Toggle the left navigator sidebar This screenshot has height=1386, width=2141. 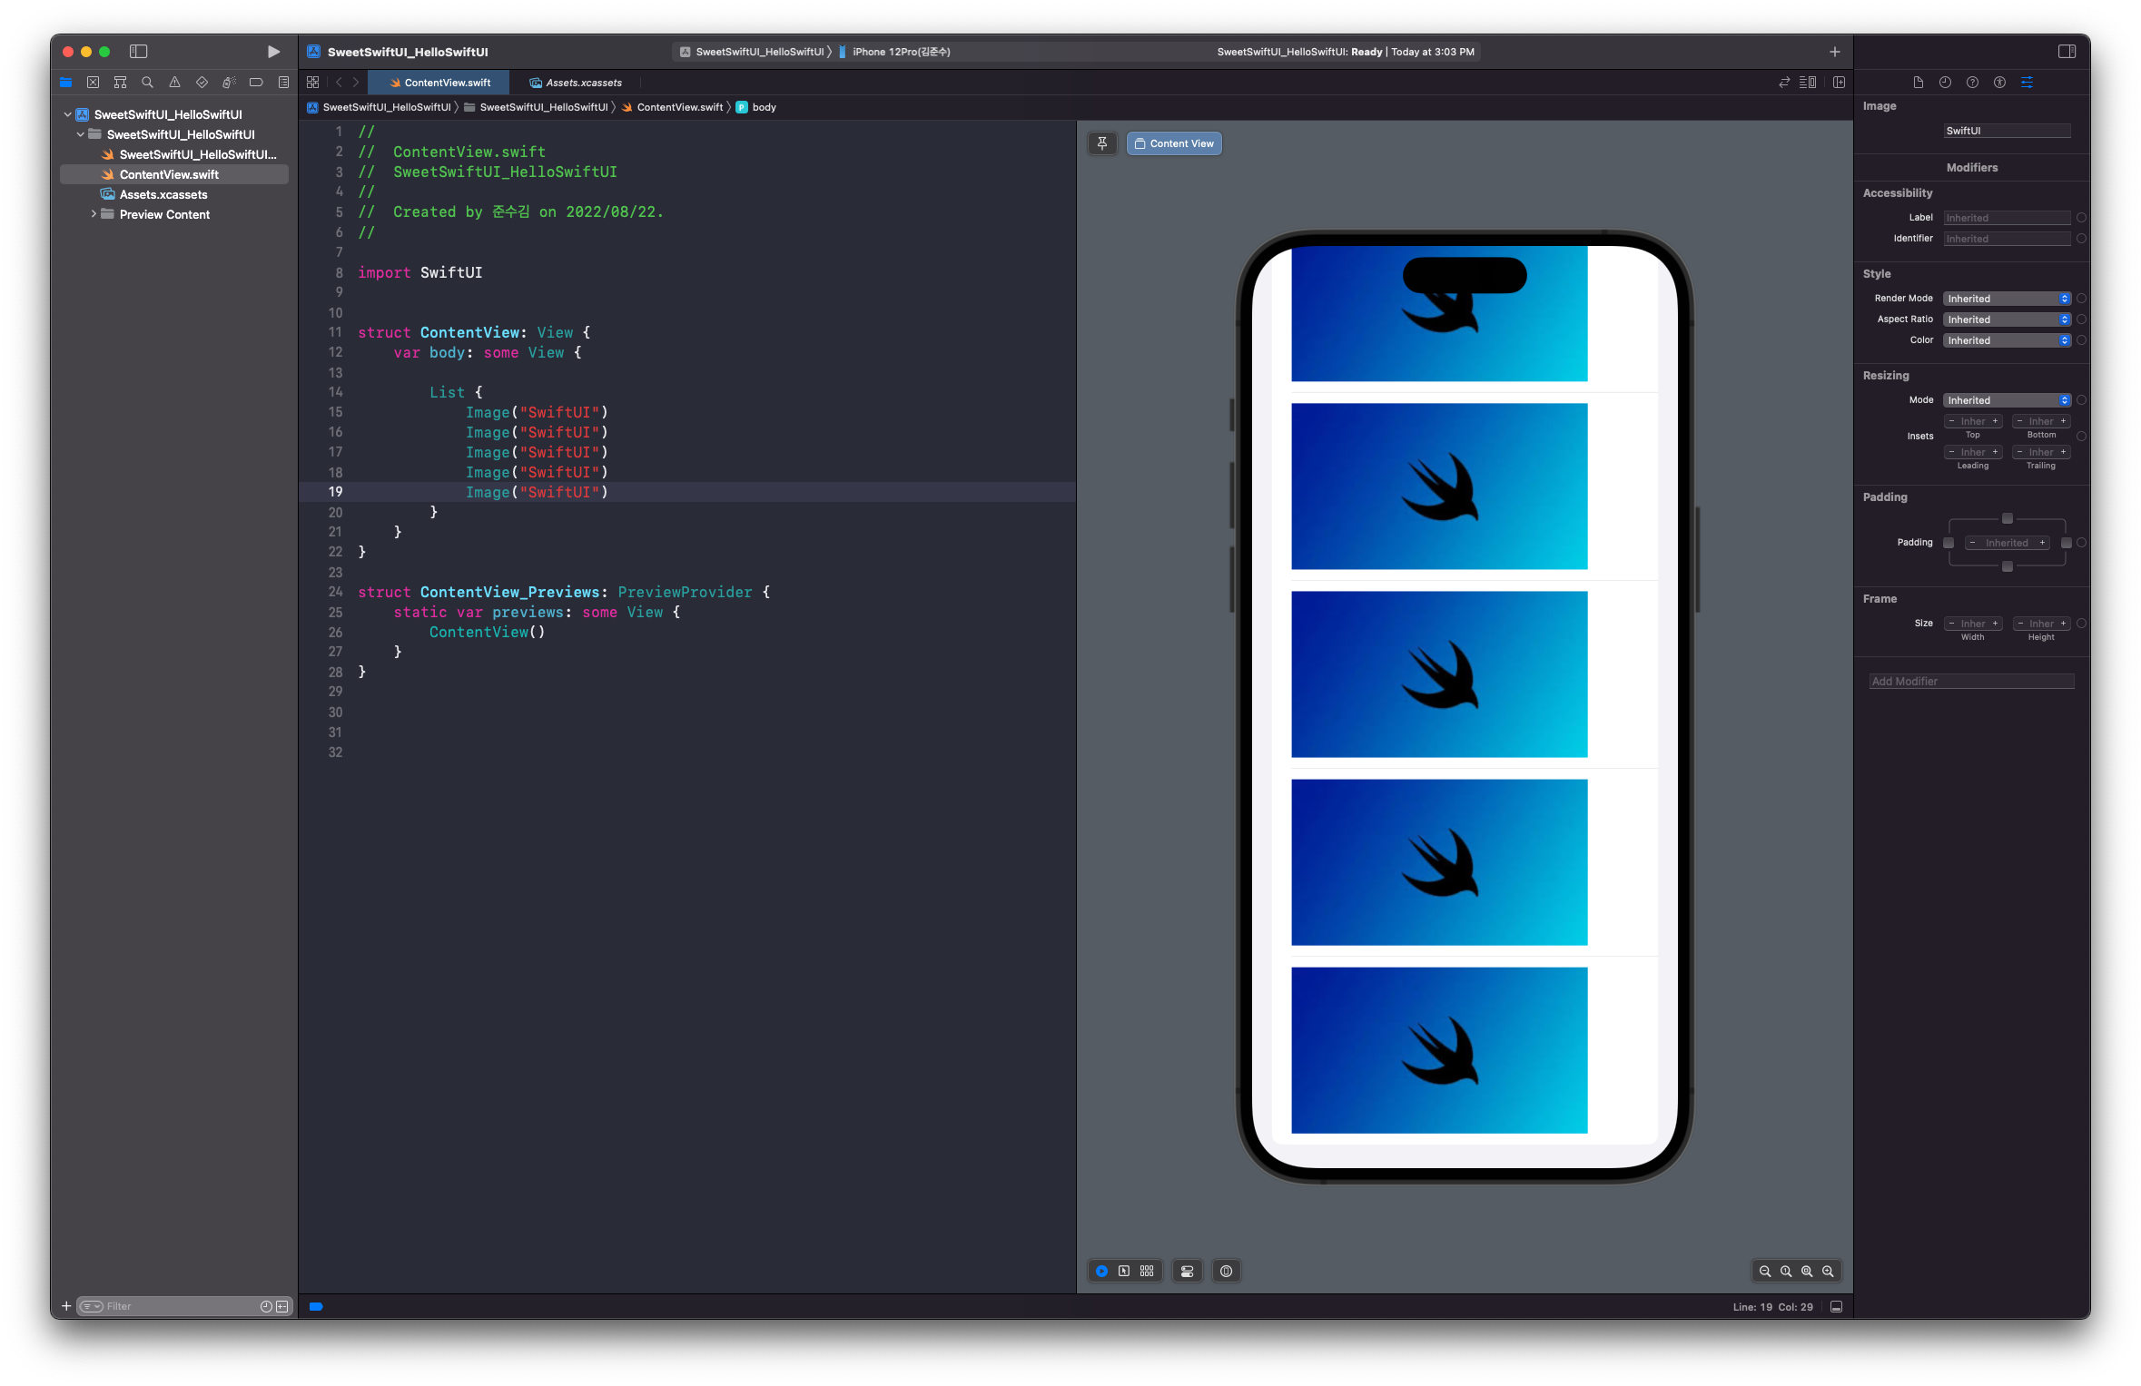click(x=139, y=52)
